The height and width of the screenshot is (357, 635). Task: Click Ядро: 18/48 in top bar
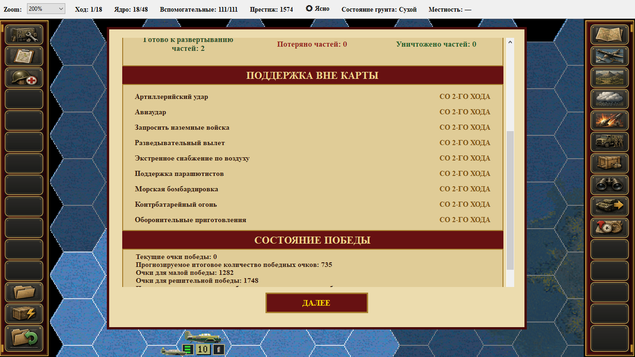[131, 9]
